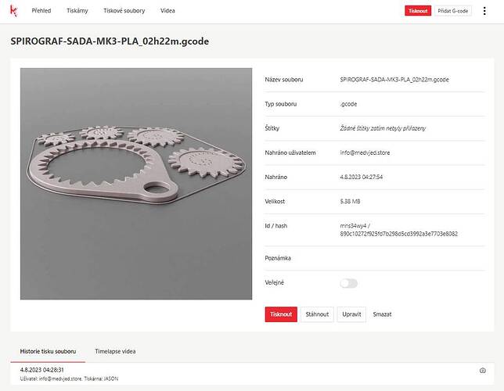Click the red Tisknout button in the header
The width and height of the screenshot is (504, 391).
point(418,11)
